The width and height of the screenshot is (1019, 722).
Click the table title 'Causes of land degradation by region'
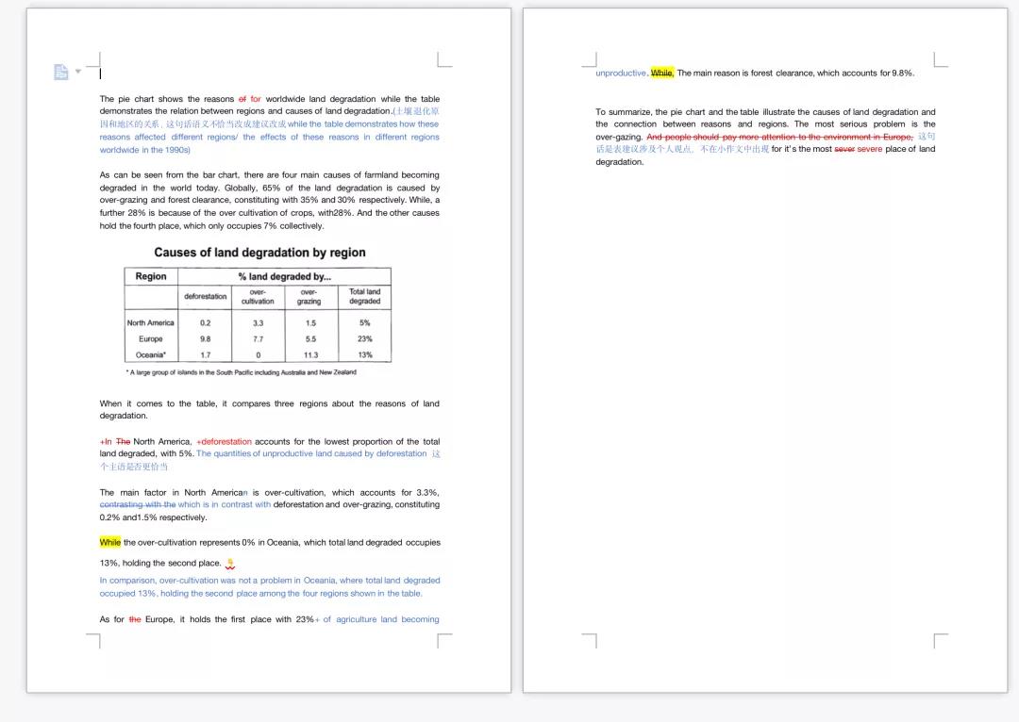(259, 253)
